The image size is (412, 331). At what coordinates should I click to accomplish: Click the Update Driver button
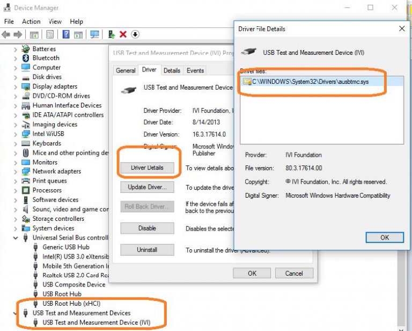(147, 188)
